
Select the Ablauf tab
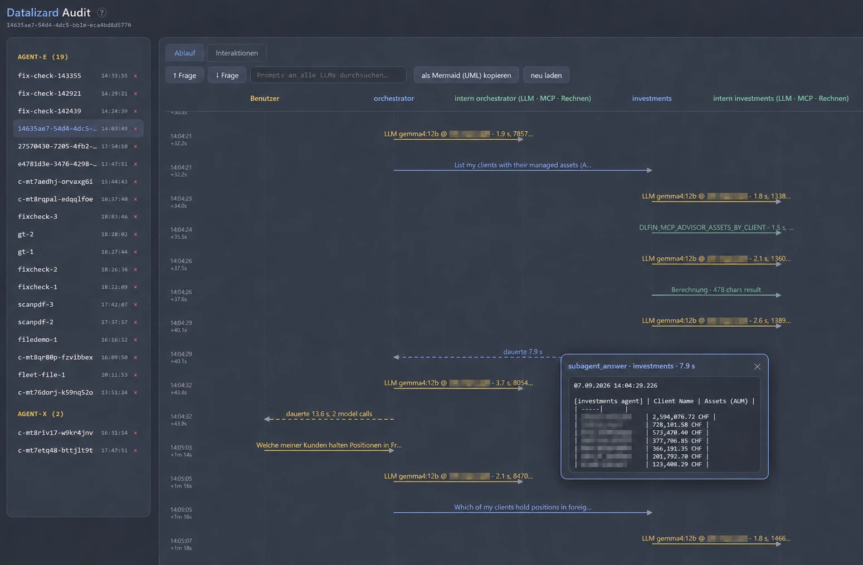pyautogui.click(x=184, y=53)
